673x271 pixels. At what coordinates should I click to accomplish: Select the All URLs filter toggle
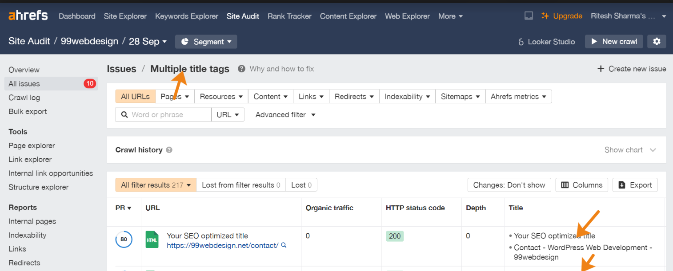click(135, 96)
